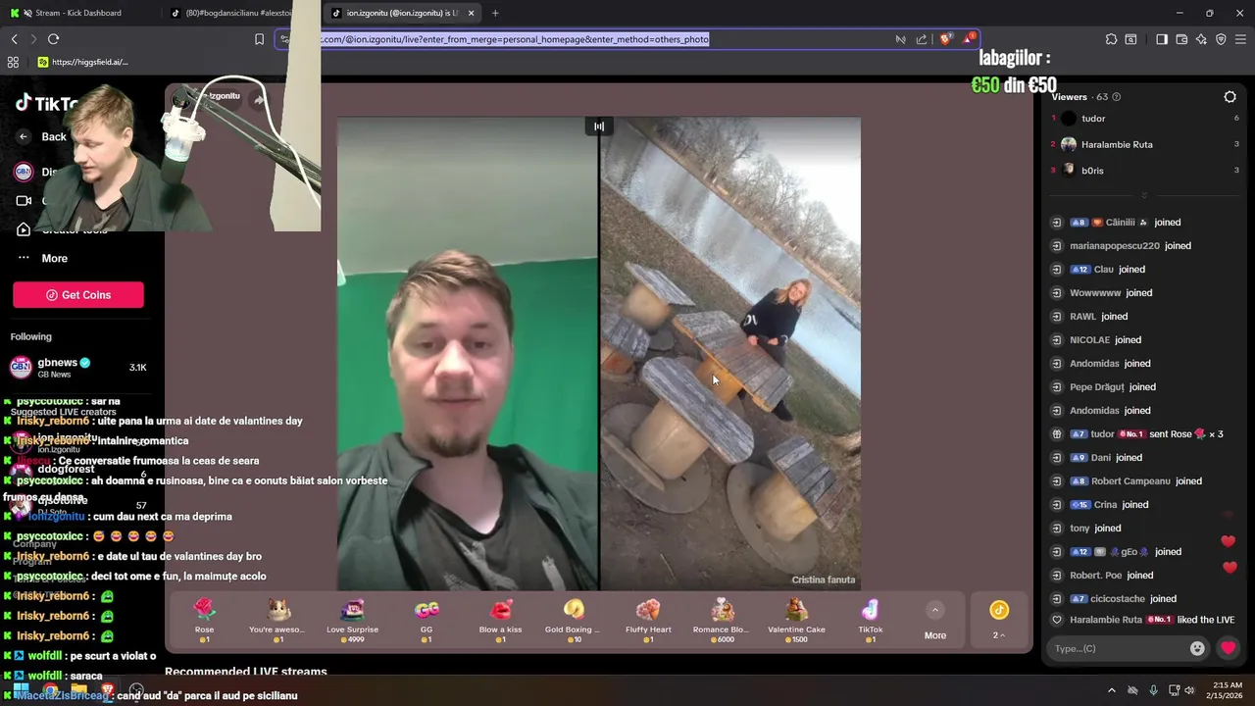This screenshot has height=706, width=1255.
Task: Open the browser hamburger main menu
Action: pyautogui.click(x=1240, y=39)
